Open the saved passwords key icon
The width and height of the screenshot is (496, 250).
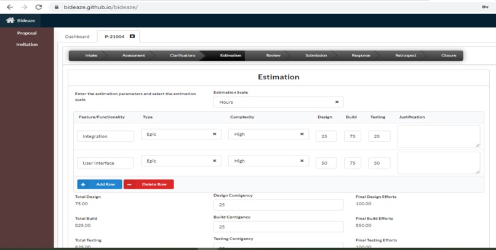coord(485,7)
